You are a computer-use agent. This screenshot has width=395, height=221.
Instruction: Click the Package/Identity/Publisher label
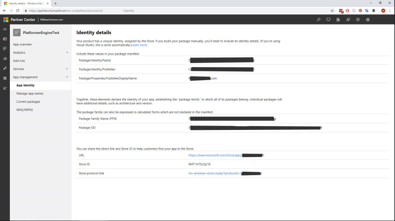pos(97,69)
